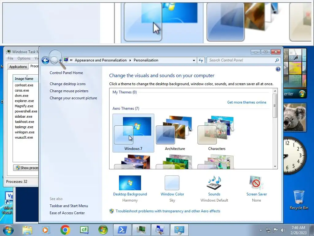Open the clock showing 7:46 AM

coord(298,230)
